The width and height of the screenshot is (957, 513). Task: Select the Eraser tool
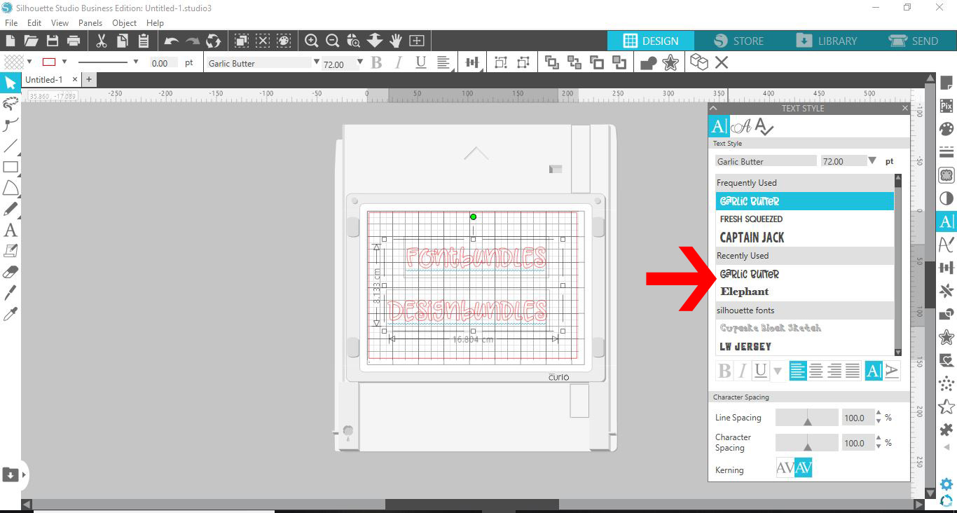click(11, 272)
